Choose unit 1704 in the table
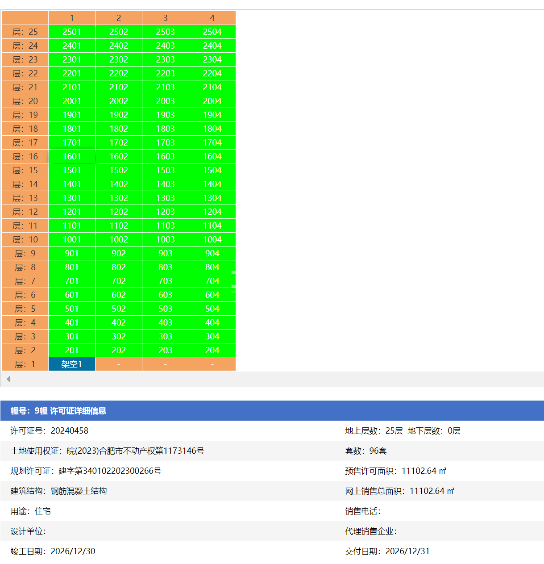 (x=212, y=142)
